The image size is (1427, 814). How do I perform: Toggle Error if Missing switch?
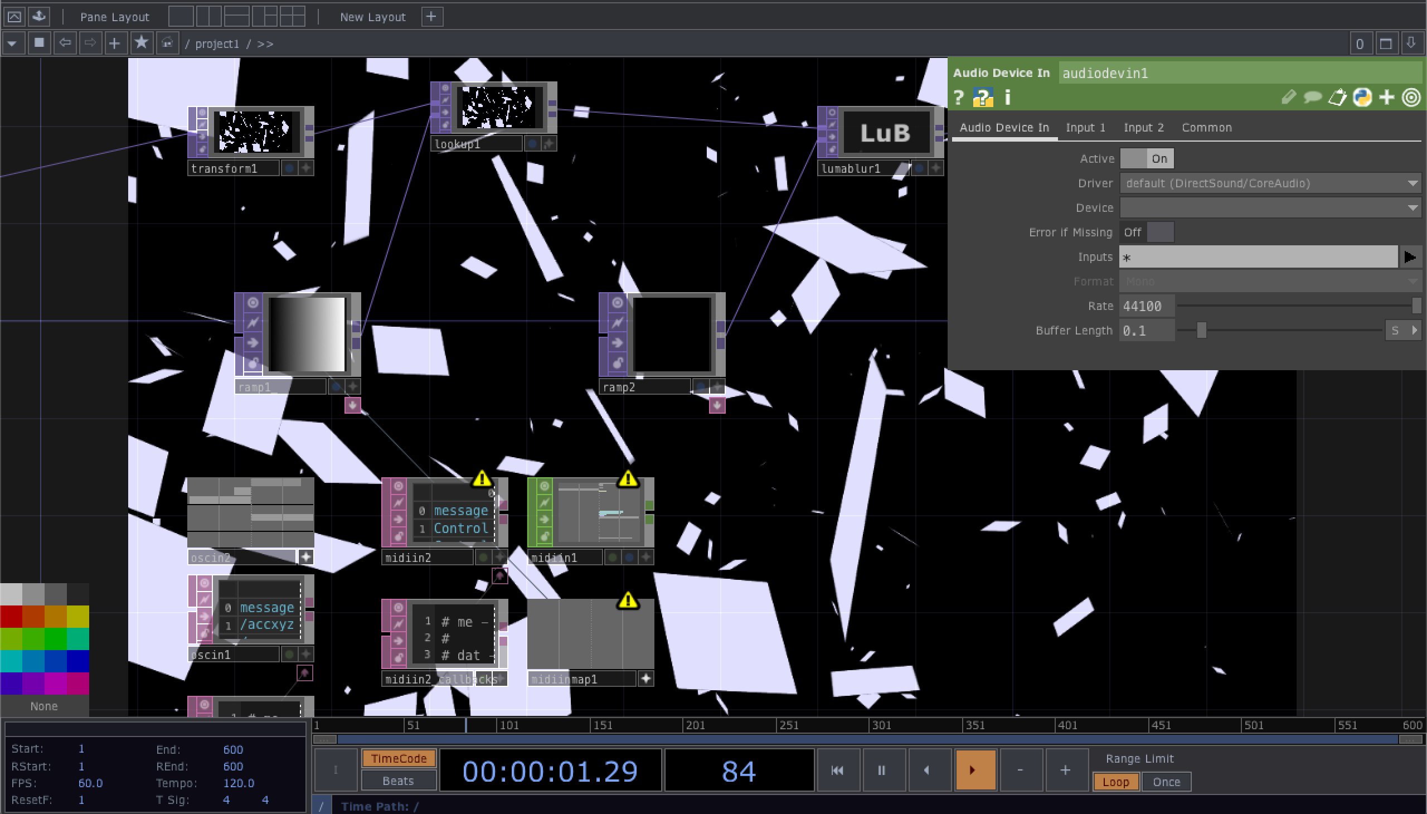1146,232
